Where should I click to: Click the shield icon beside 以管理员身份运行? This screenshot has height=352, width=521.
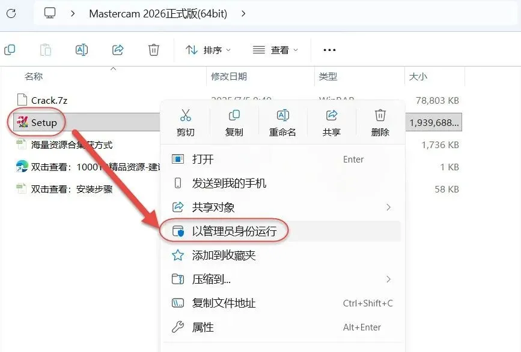[x=178, y=231]
